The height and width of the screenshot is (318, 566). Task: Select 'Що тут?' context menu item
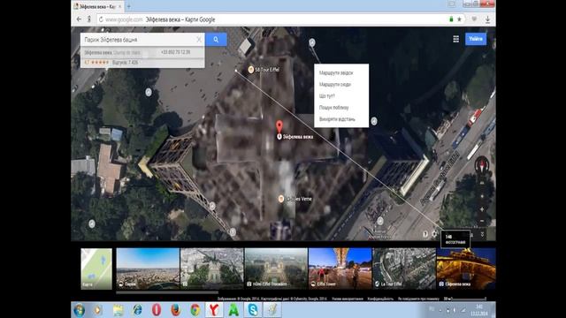(x=327, y=96)
